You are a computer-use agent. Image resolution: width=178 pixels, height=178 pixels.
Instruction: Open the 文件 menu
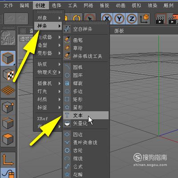coord(8,6)
